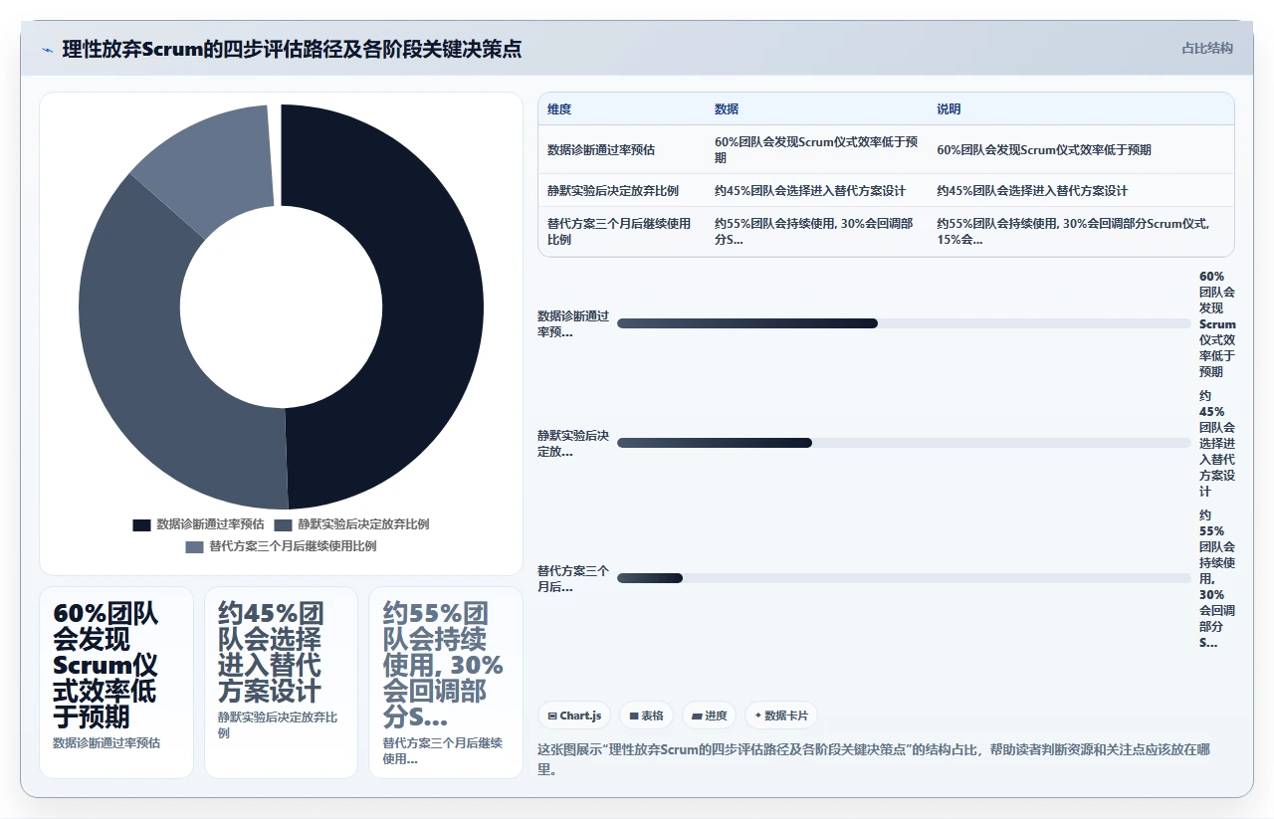This screenshot has height=819, width=1274.
Task: Toggle legend swatch for 替代方案三个月后继续使用比例
Action: pos(194,546)
